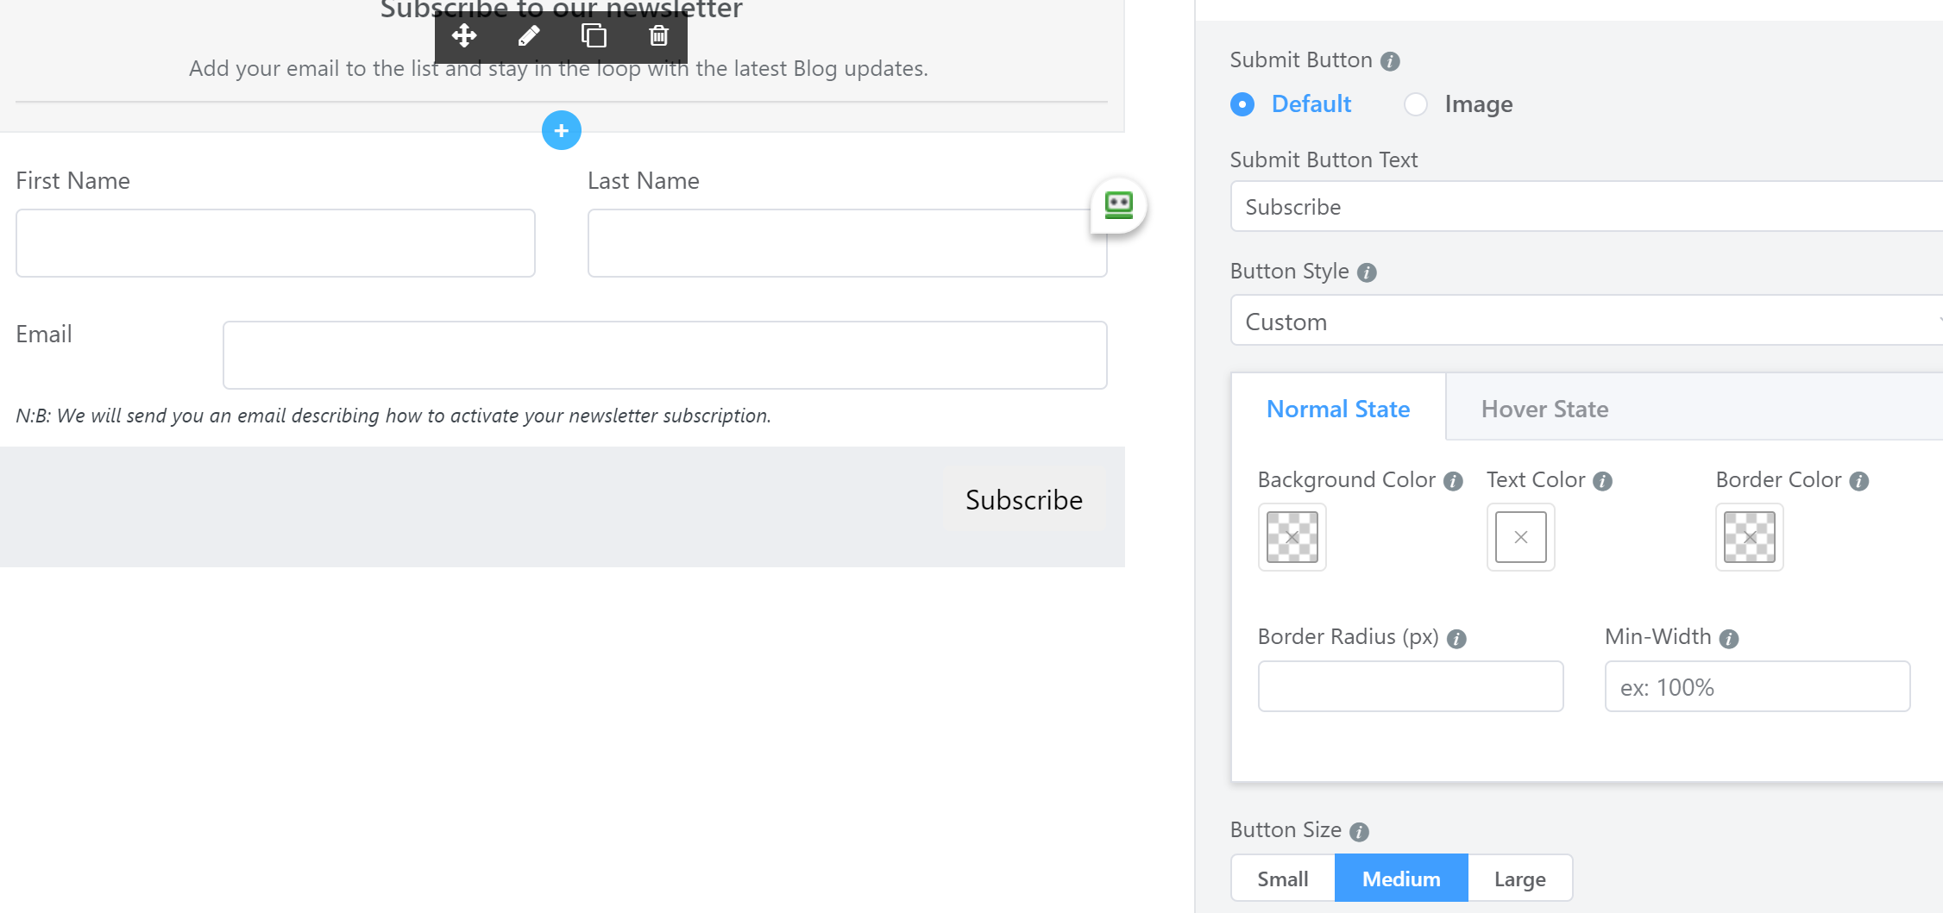Select the Default submit button option
Screen dimensions: 1943x913
1242,103
